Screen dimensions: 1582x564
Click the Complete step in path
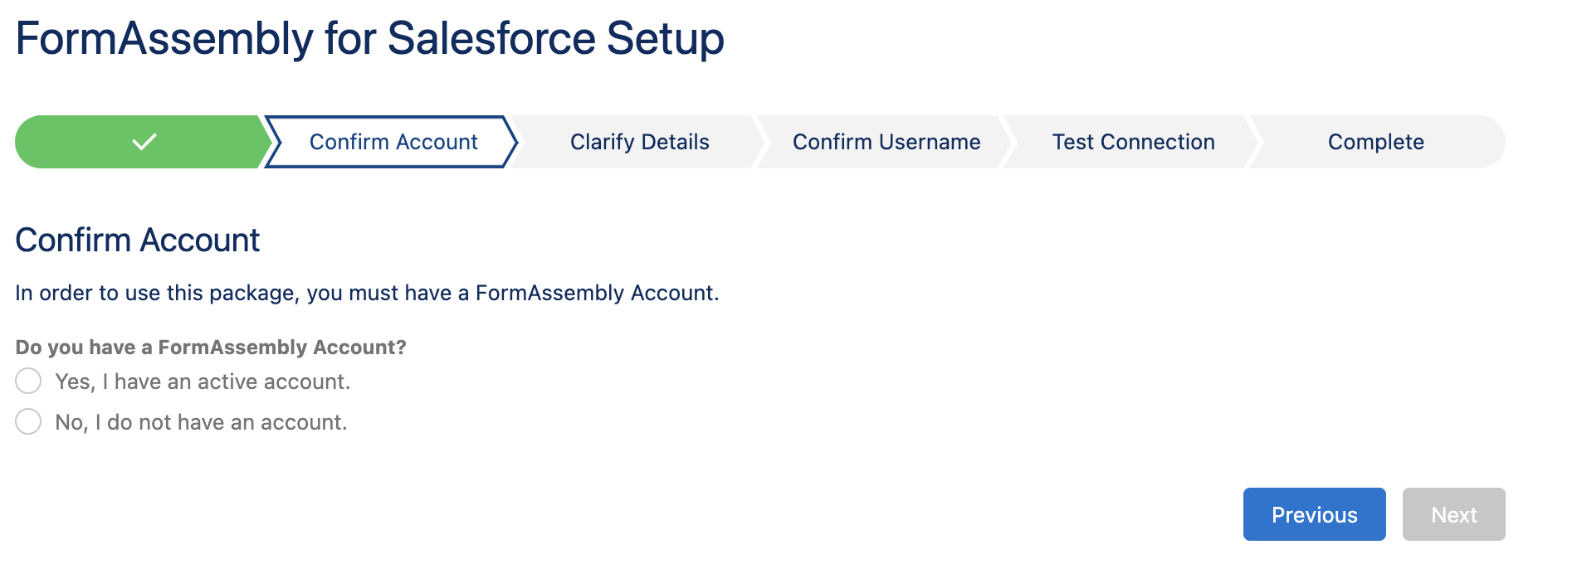(1375, 142)
